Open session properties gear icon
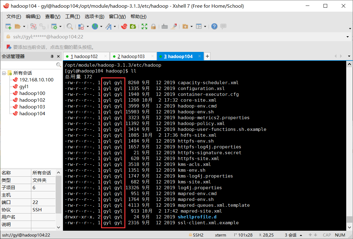 (x=54, y=26)
